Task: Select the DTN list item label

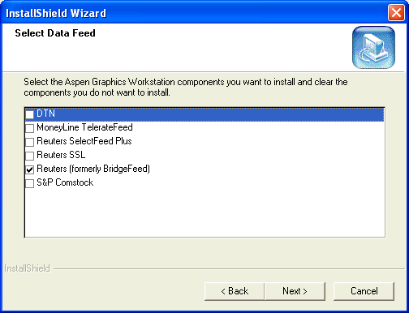Action: 45,114
